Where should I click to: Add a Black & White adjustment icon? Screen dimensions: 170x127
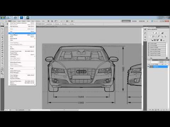click(159, 36)
